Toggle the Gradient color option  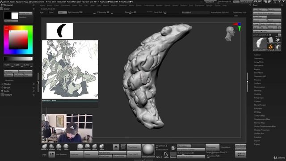pos(23,17)
